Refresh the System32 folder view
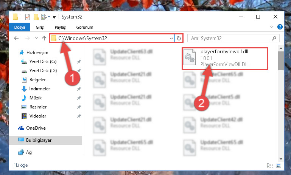The width and height of the screenshot is (291, 175). tap(179, 39)
